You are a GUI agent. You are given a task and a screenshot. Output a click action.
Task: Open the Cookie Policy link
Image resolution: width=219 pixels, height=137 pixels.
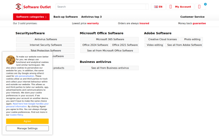point(16,115)
